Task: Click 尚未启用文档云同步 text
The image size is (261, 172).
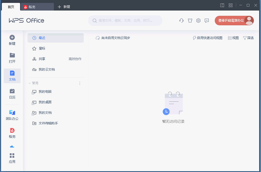Action: pyautogui.click(x=116, y=38)
